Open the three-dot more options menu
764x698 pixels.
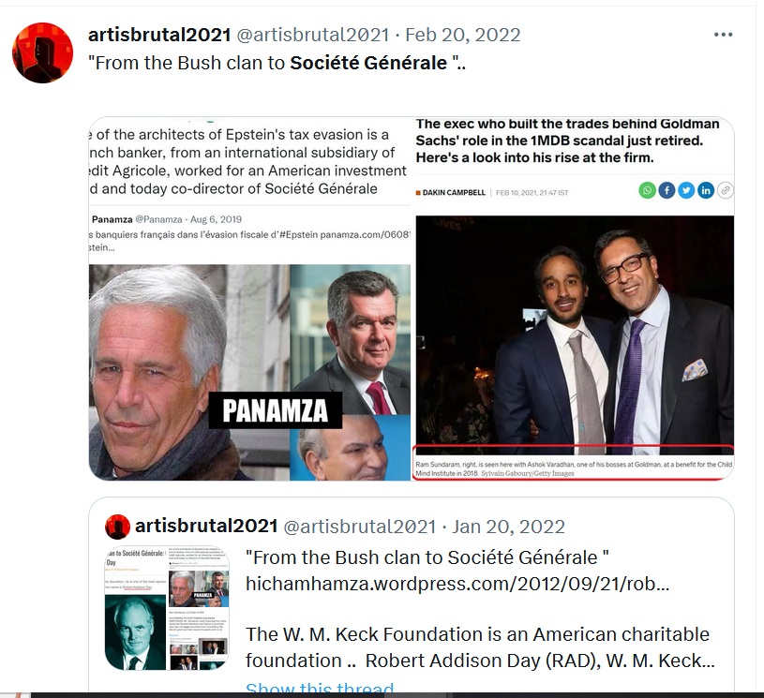point(723,35)
